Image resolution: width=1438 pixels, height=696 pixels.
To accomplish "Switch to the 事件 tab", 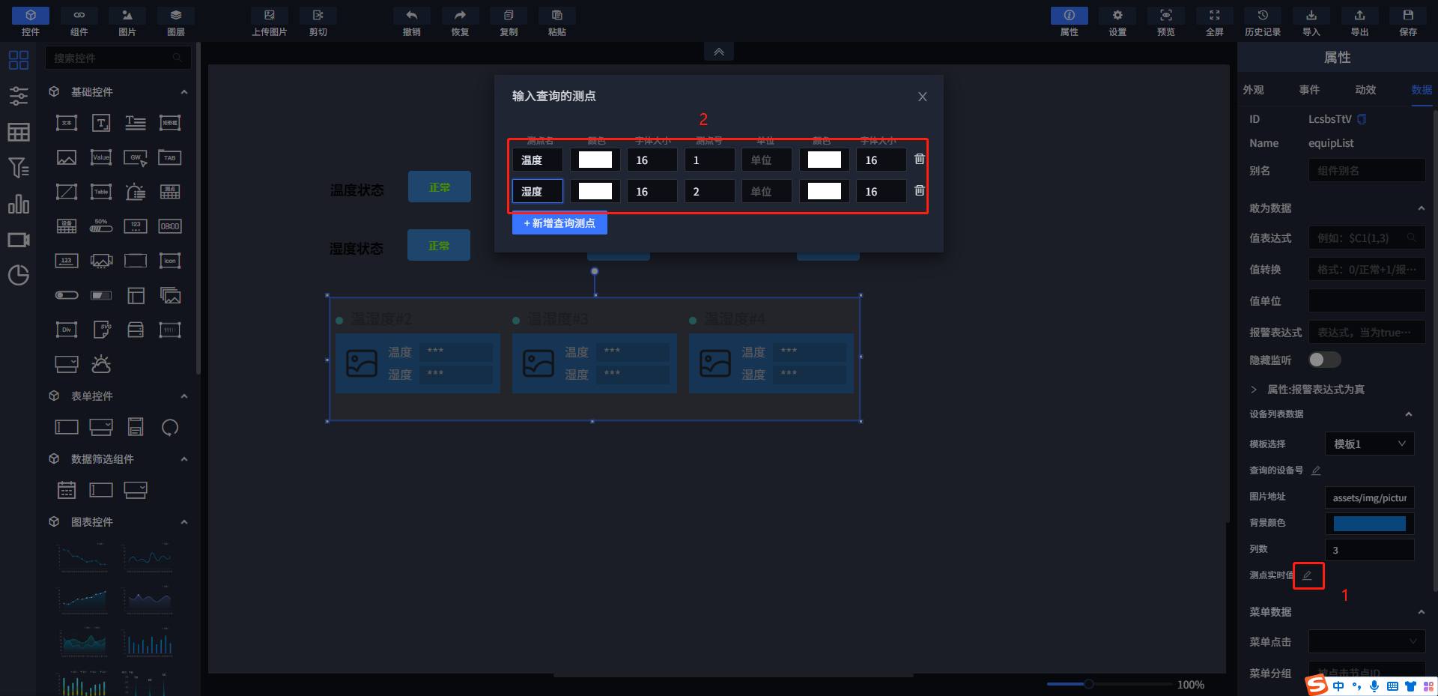I will pyautogui.click(x=1310, y=90).
